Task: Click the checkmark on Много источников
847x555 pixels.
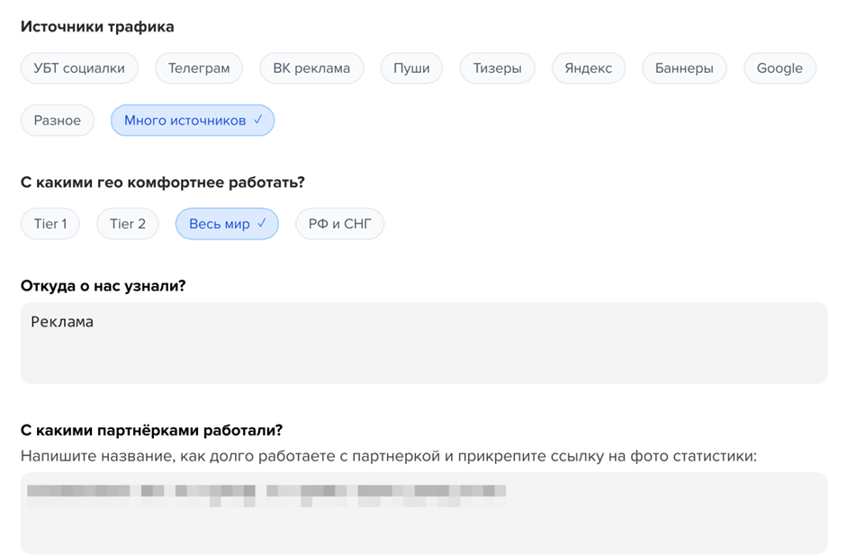Action: pos(258,120)
